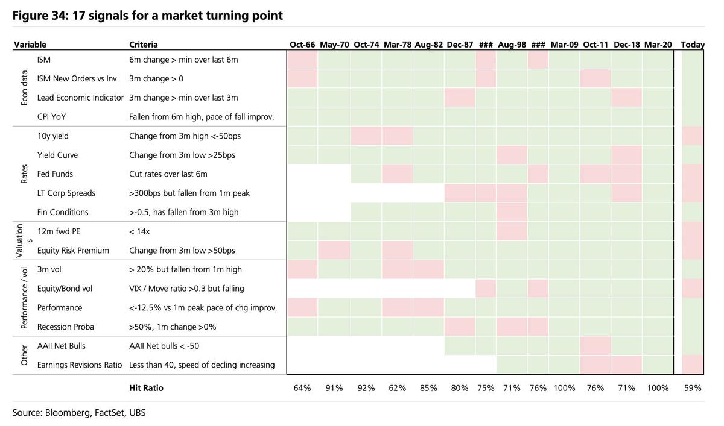
Task: Select the "Variable" column header
Action: [x=30, y=45]
